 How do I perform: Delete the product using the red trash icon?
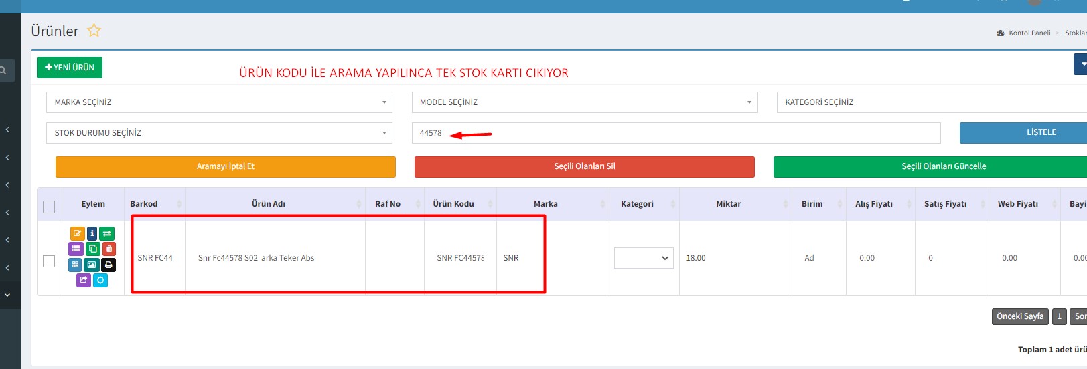click(x=108, y=249)
